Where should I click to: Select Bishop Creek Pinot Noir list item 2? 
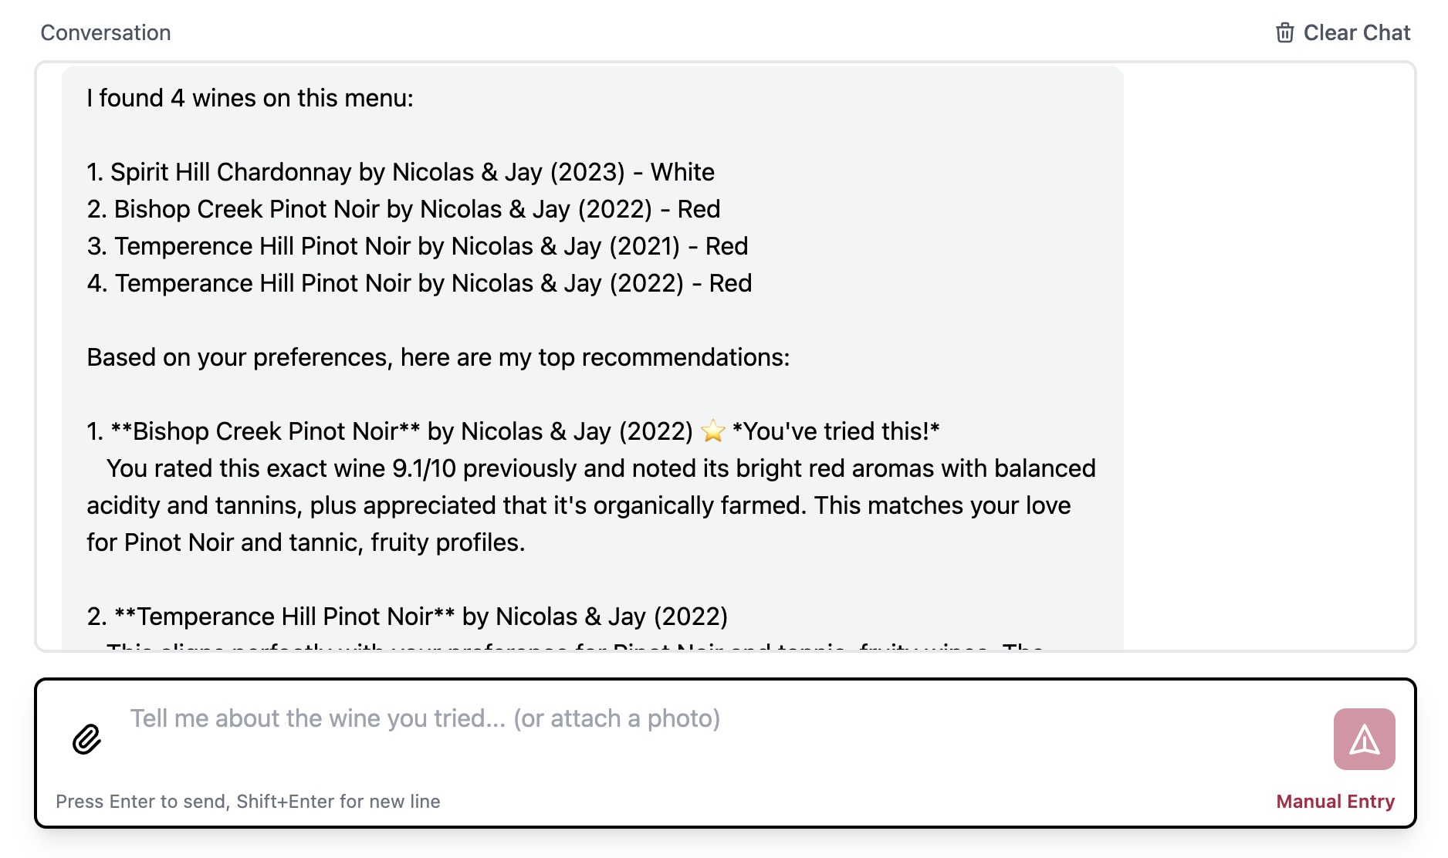404,209
